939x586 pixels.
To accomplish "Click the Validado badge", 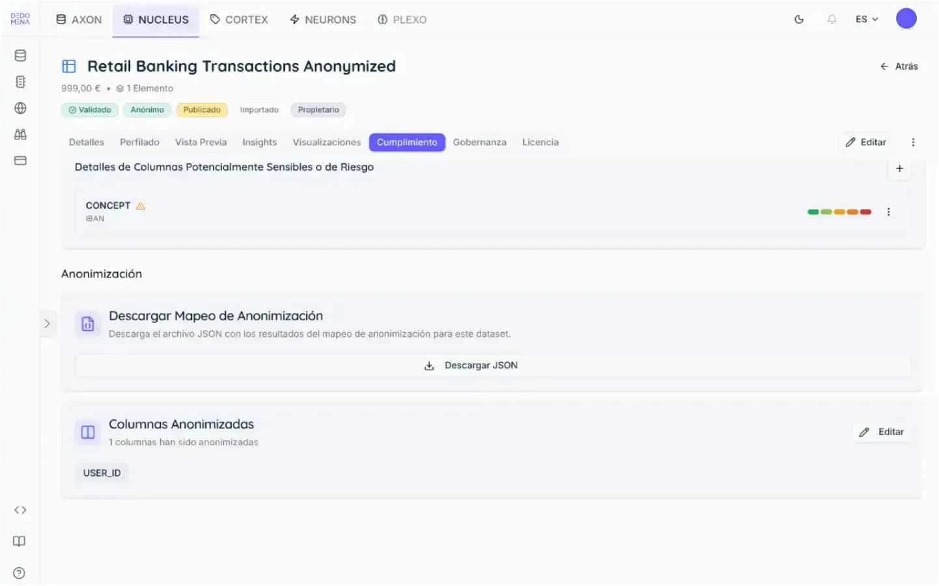I will click(x=90, y=110).
